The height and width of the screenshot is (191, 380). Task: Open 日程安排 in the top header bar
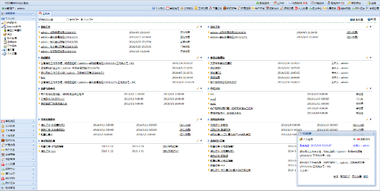click(317, 3)
